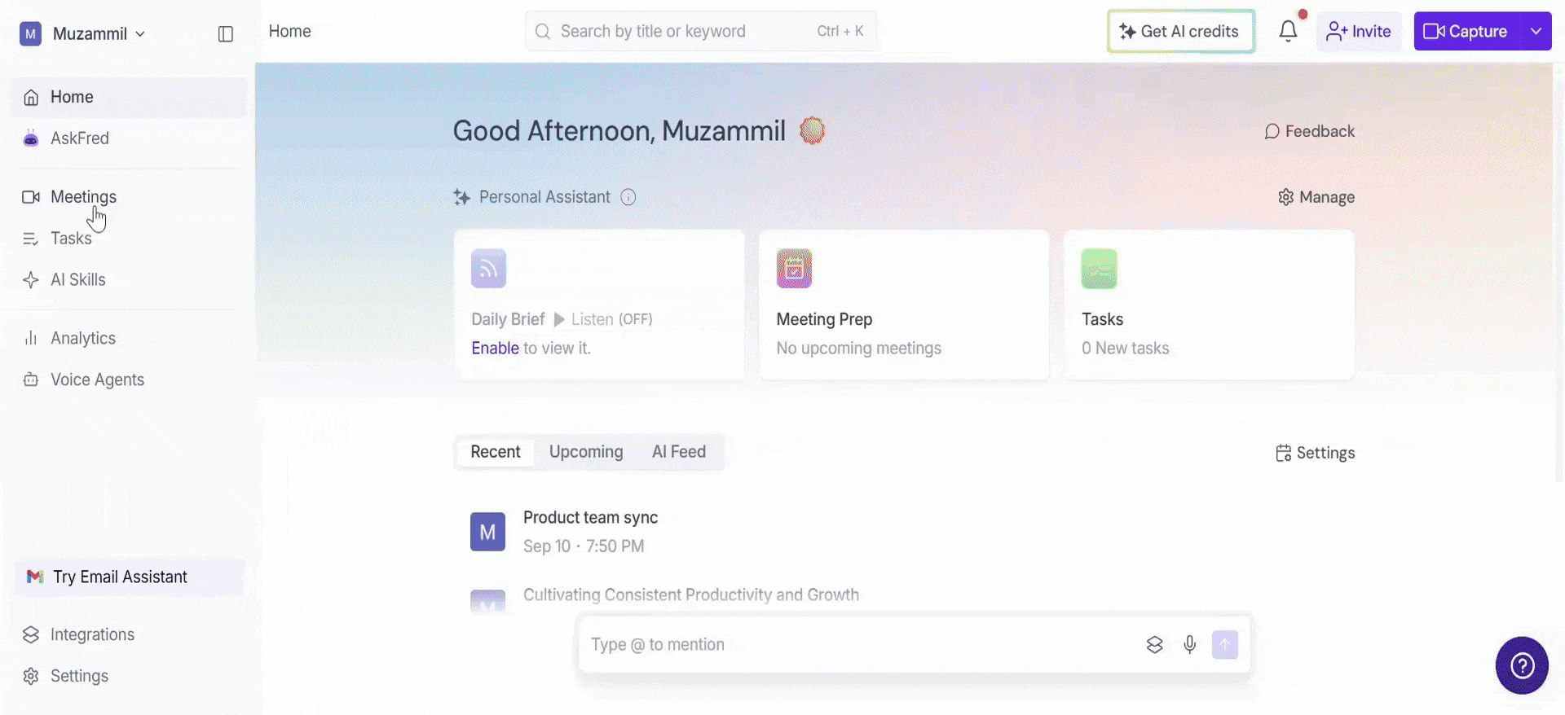The image size is (1565, 715).
Task: Click the Invite button
Action: [x=1359, y=31]
